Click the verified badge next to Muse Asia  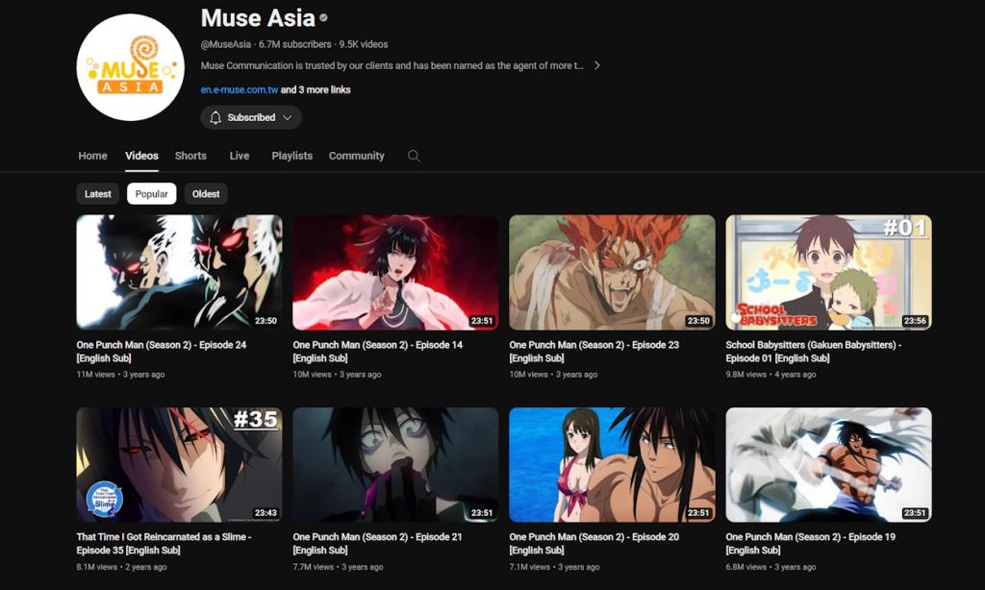[x=321, y=18]
